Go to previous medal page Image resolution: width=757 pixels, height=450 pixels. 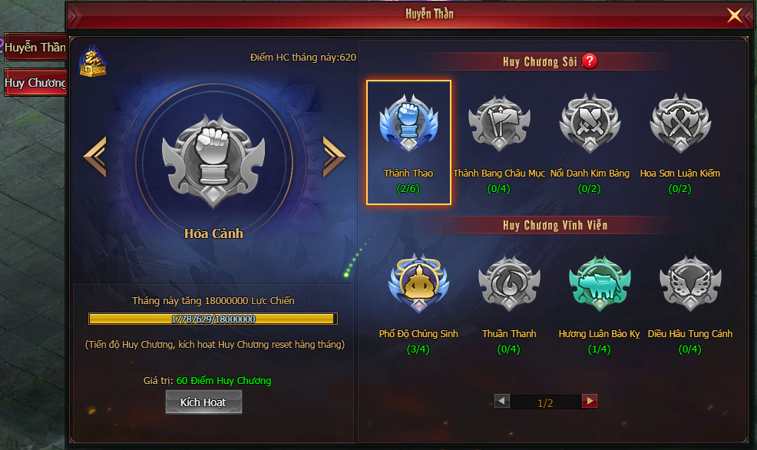pyautogui.click(x=502, y=401)
